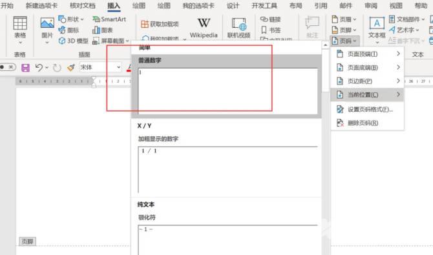Insert an icon with 图标
Image resolution: width=433 pixels, height=255 pixels.
pyautogui.click(x=69, y=30)
